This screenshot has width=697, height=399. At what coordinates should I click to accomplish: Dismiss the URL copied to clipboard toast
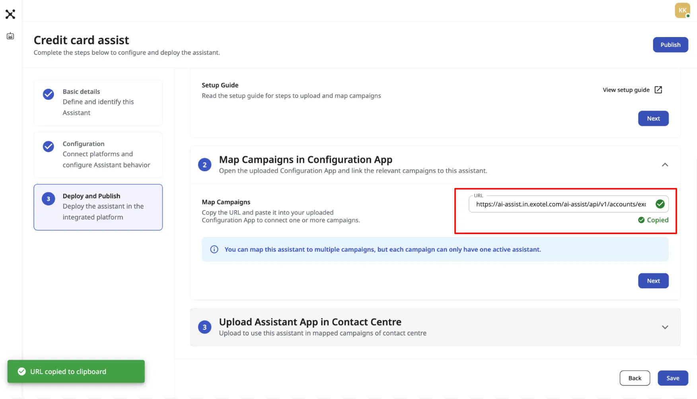click(76, 372)
